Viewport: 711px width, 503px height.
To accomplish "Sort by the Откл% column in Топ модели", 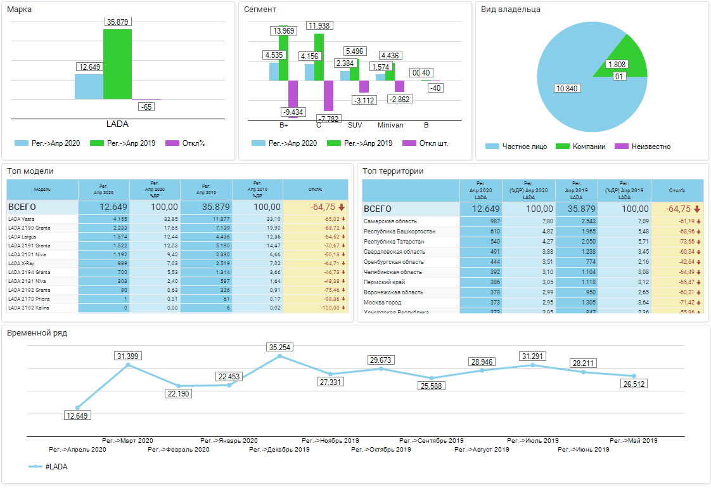I will (x=316, y=190).
